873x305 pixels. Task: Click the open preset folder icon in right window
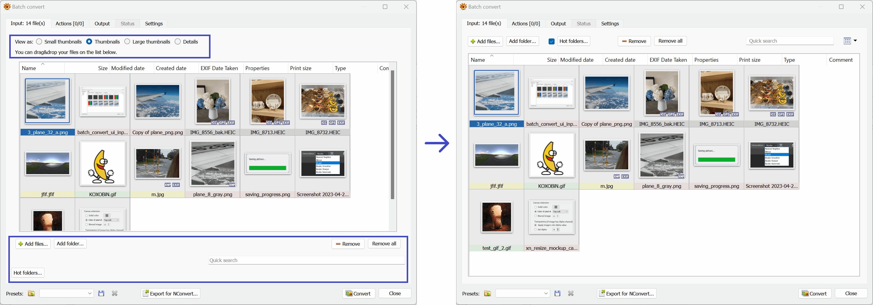coord(487,293)
